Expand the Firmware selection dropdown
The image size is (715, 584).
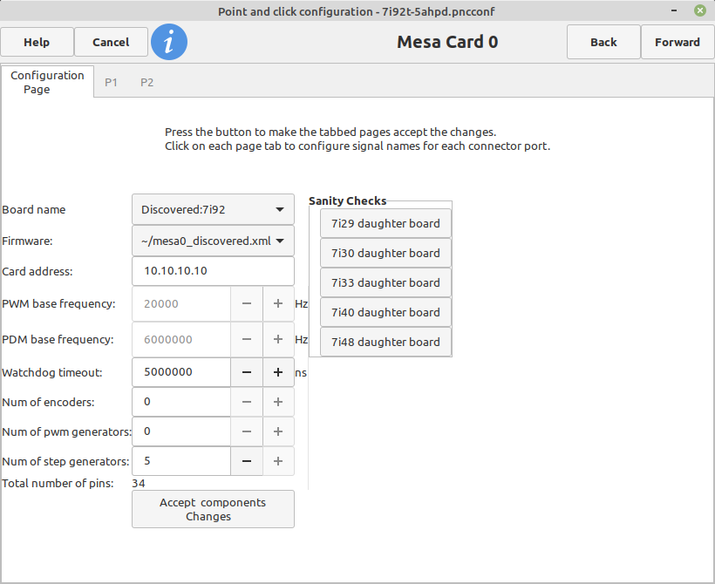pos(213,241)
